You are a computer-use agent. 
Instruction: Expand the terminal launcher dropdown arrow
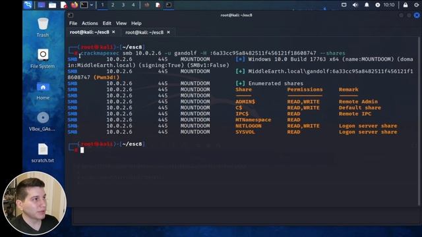[92, 5]
